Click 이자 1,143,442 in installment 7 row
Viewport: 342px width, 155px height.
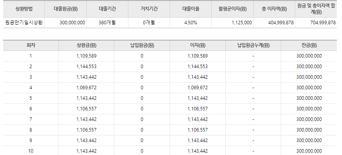[198, 119]
